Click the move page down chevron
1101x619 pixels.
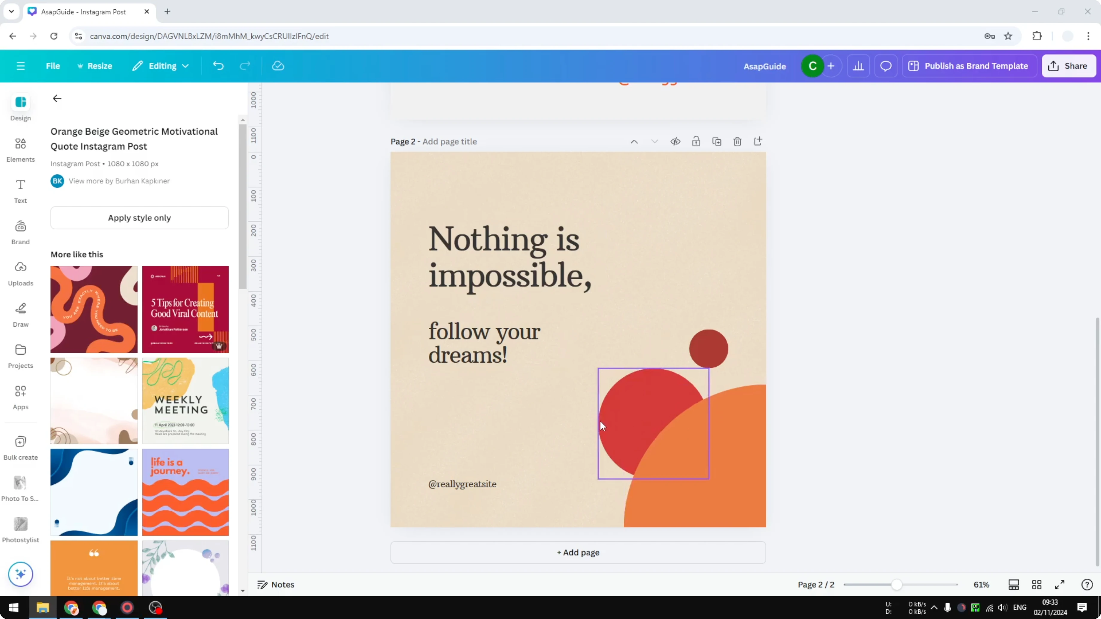pos(654,141)
